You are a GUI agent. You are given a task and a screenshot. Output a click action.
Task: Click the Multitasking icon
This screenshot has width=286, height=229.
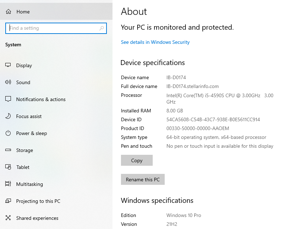pos(8,184)
